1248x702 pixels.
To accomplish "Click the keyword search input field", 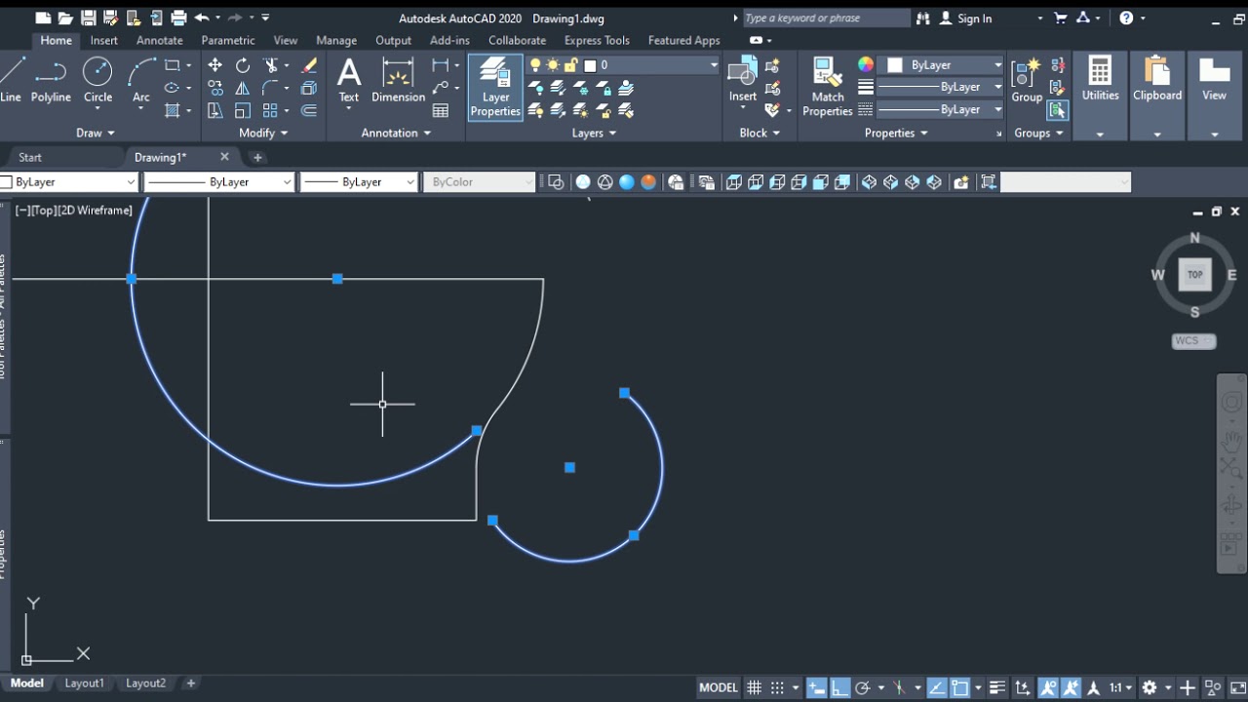I will 826,19.
